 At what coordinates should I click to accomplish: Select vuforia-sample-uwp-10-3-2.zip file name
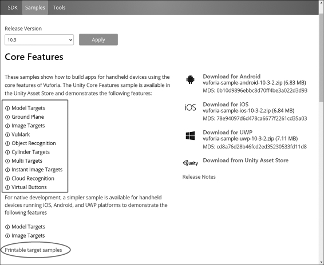[239, 139]
